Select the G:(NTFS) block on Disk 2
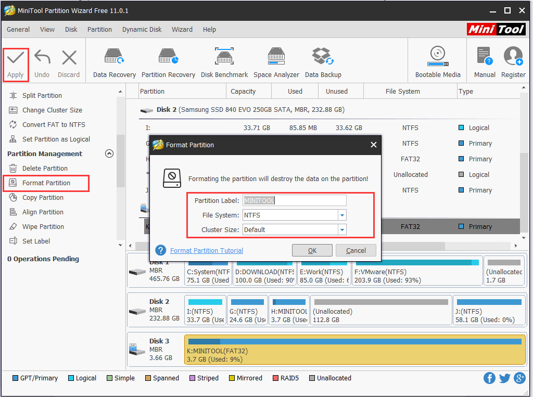The width and height of the screenshot is (533, 397). [247, 310]
